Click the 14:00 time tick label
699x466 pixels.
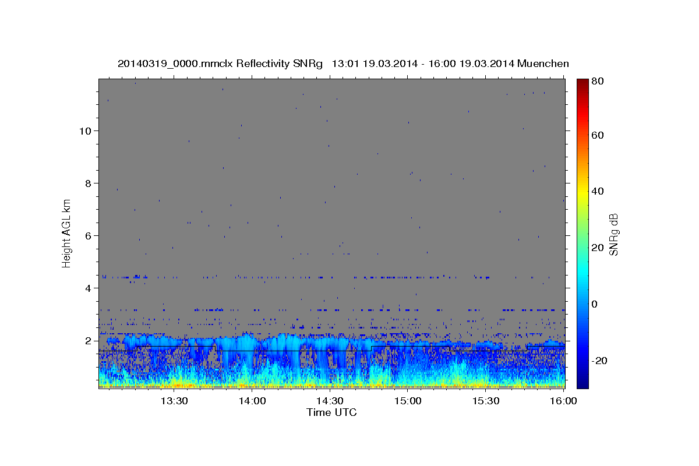tap(252, 401)
